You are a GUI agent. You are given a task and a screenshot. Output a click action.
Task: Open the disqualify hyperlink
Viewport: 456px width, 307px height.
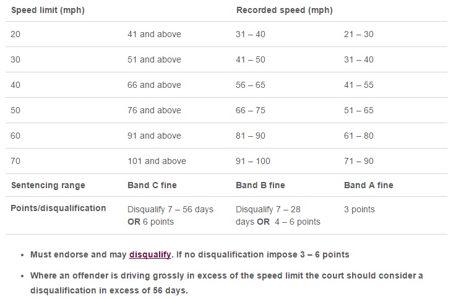click(150, 254)
